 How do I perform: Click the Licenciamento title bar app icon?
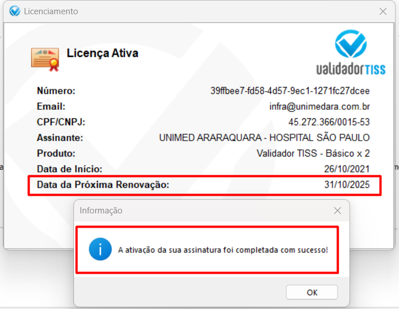[x=14, y=11]
